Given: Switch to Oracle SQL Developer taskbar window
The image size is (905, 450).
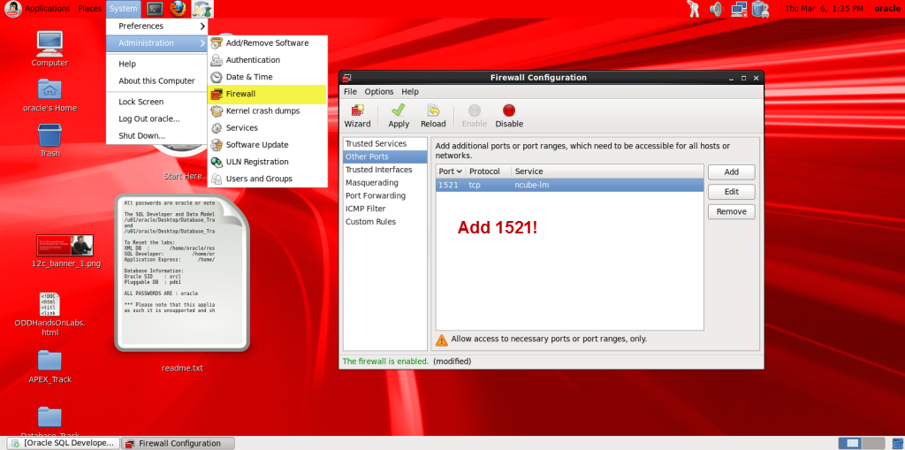Looking at the screenshot, I should (63, 443).
